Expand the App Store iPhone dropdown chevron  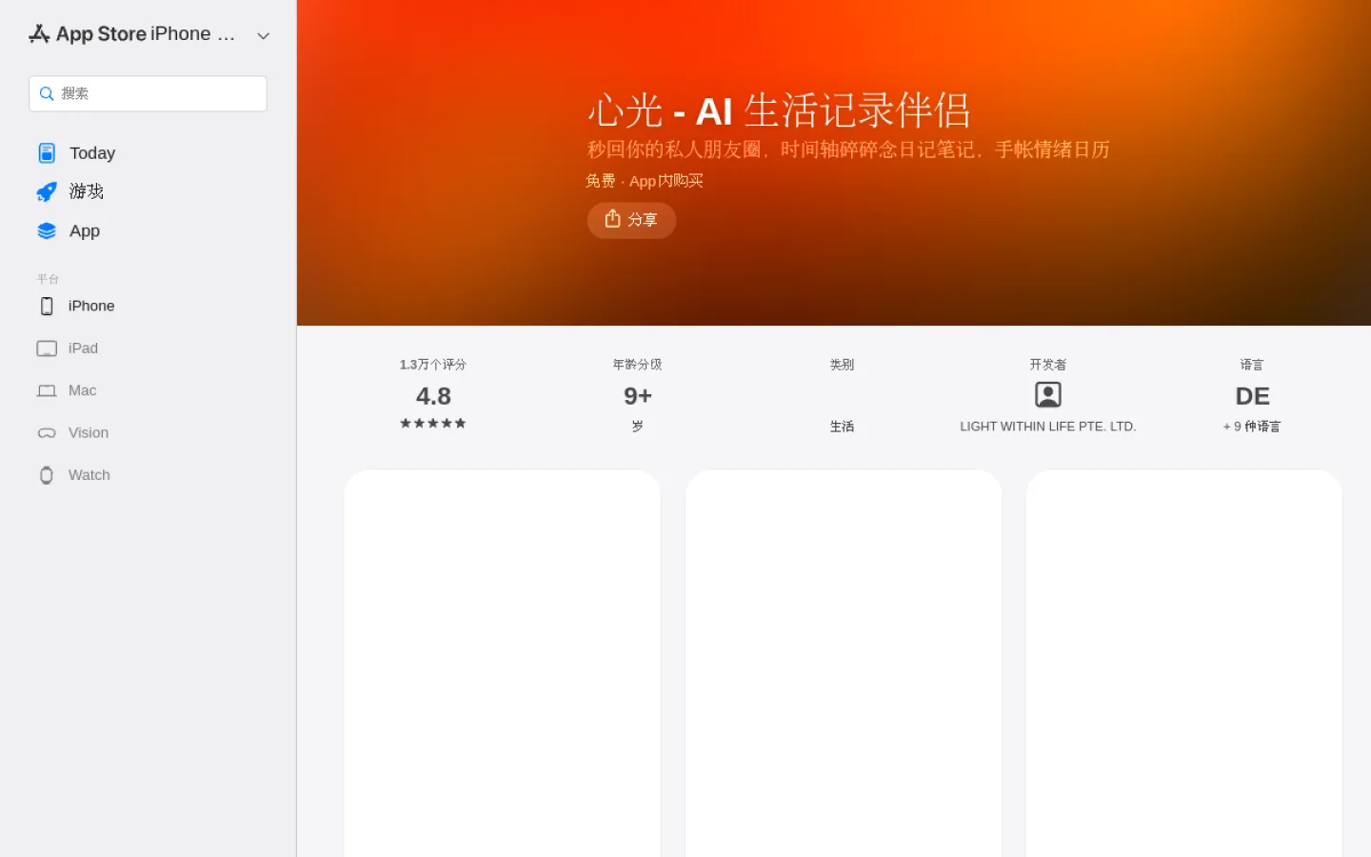[x=264, y=35]
